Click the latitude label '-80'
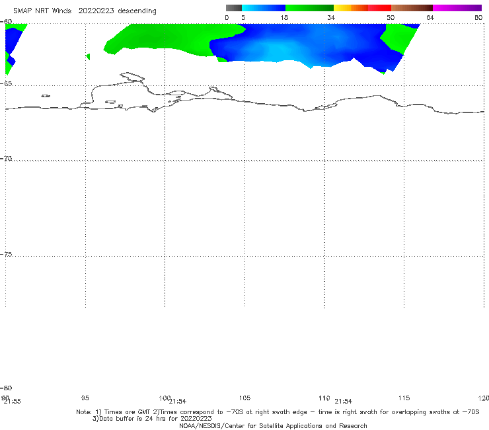The height and width of the screenshot is (430, 489). [6, 388]
